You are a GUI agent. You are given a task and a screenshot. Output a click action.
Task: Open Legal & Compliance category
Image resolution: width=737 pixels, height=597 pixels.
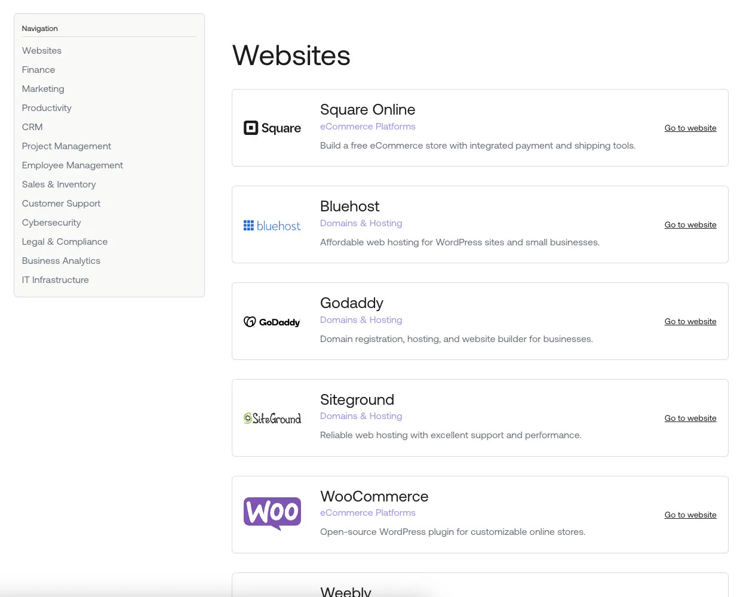(x=65, y=242)
